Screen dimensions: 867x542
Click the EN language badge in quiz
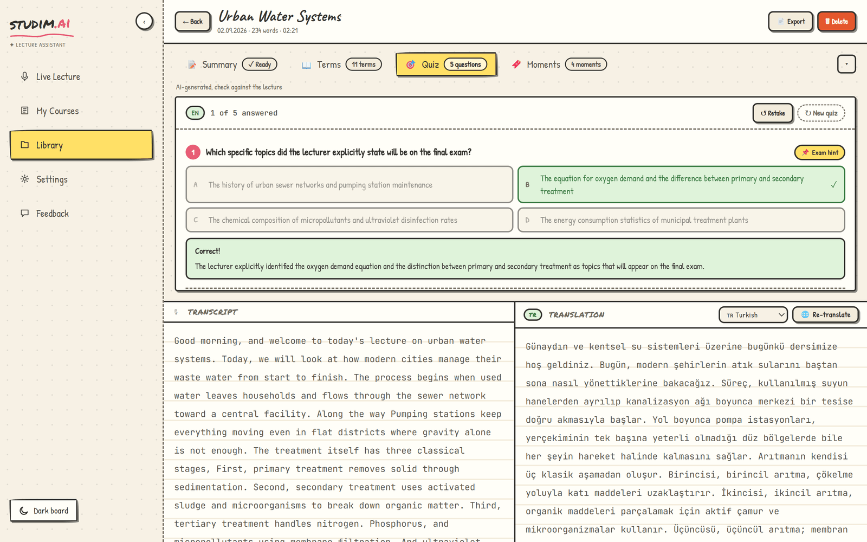click(195, 113)
